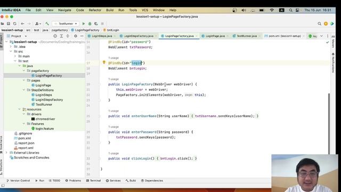Viewport: 341px width, 192px height.
Task: Start debugging with the Debug icon
Action: point(90,23)
